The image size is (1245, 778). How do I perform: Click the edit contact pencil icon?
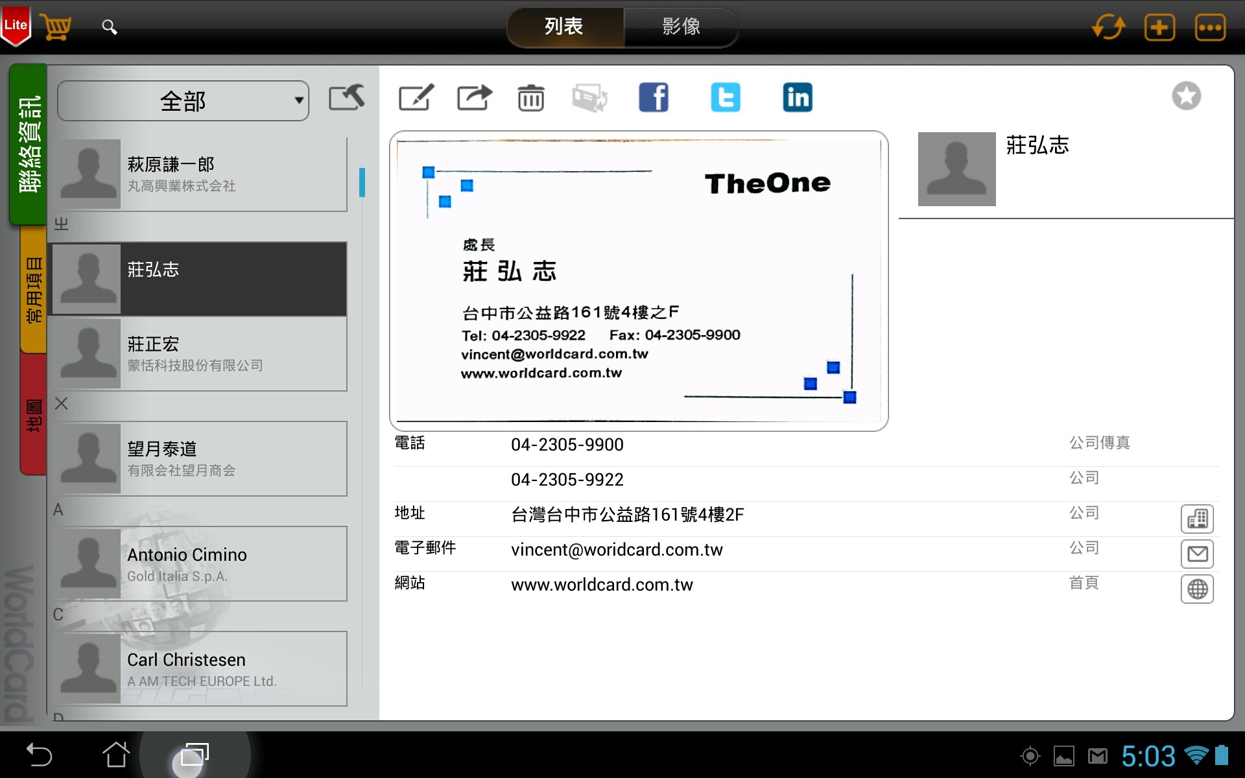pos(416,98)
